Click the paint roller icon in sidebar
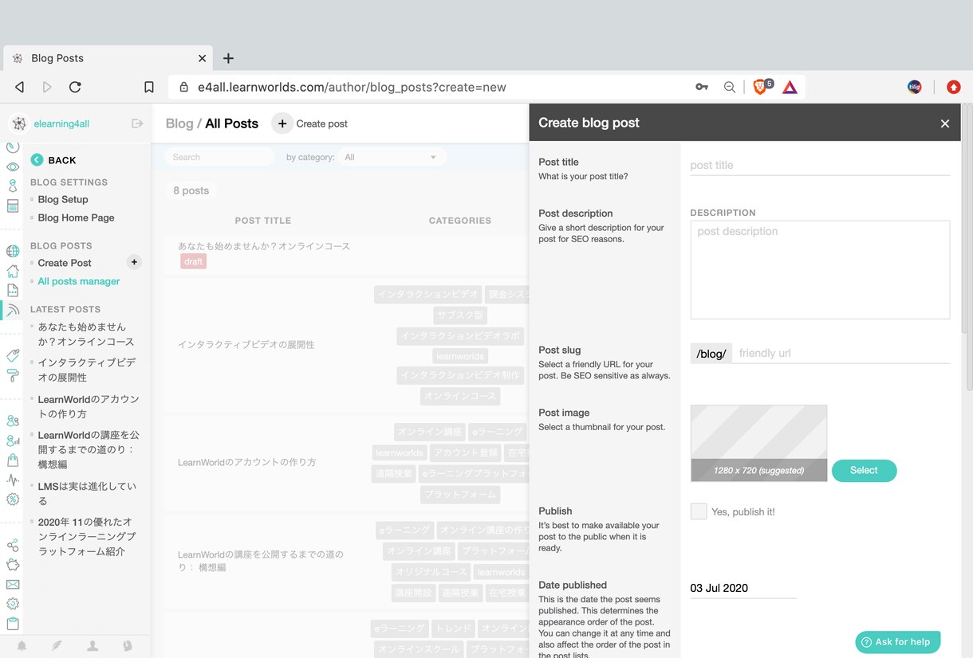Viewport: 973px width, 658px height. tap(13, 375)
